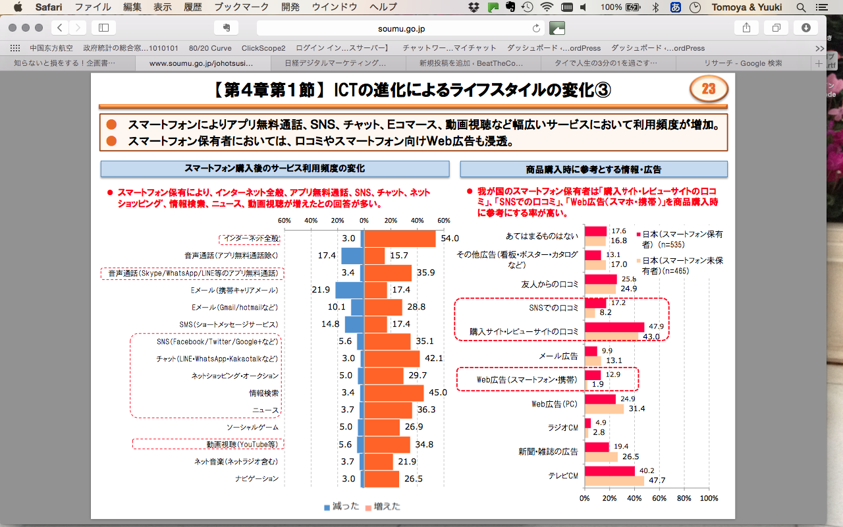Image resolution: width=843 pixels, height=527 pixels.
Task: Select the www.soumu.go.jp/johotsusi tab
Action: coord(202,63)
